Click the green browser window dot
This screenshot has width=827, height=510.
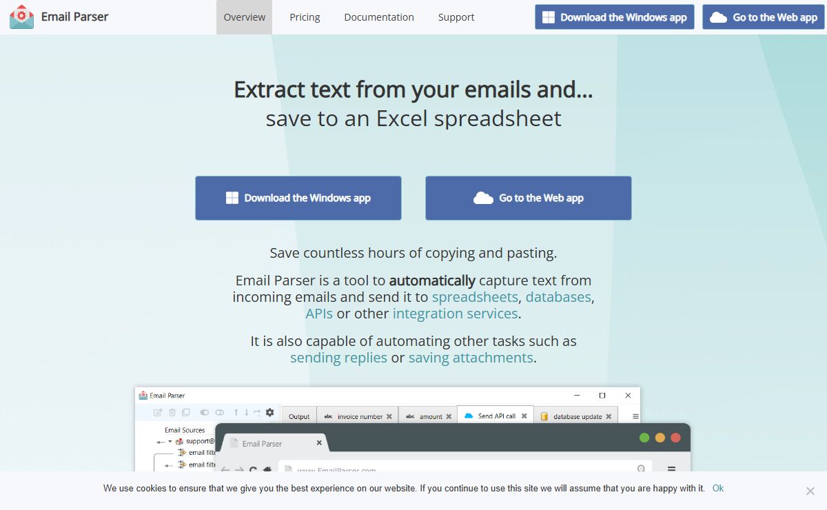[644, 438]
